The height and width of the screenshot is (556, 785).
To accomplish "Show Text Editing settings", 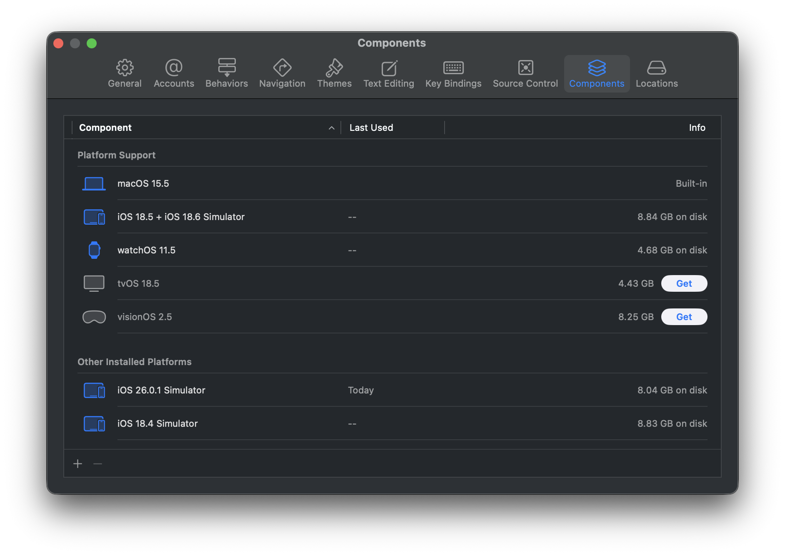I will [x=388, y=74].
